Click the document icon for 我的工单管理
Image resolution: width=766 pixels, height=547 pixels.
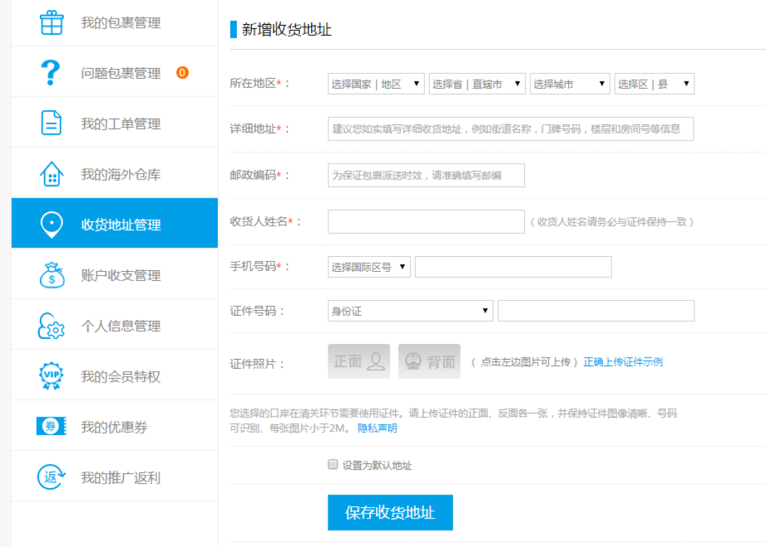coord(51,123)
